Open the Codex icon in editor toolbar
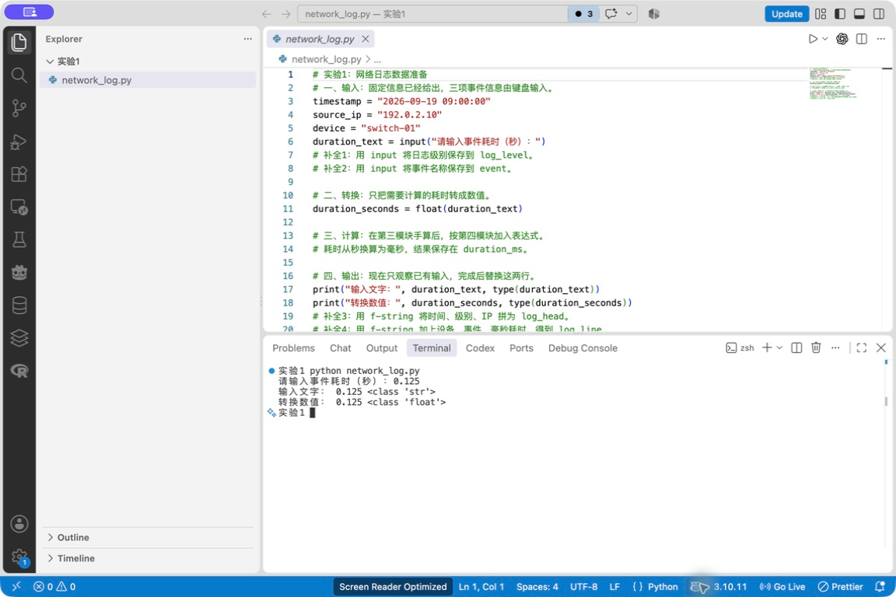896x597 pixels. 842,39
